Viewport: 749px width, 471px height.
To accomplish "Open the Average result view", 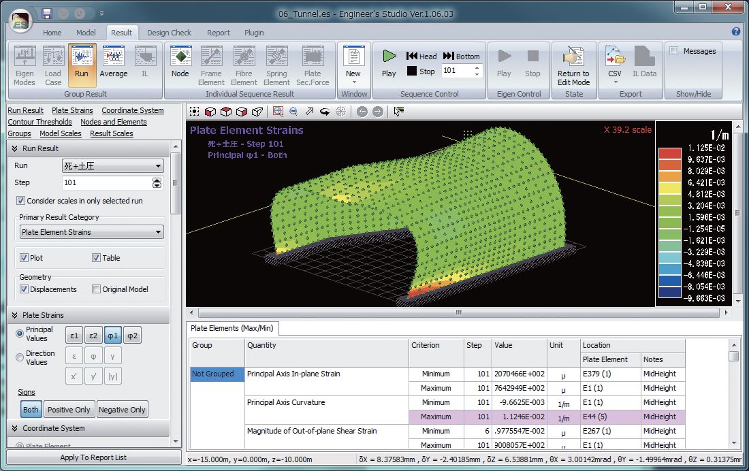I will (114, 62).
